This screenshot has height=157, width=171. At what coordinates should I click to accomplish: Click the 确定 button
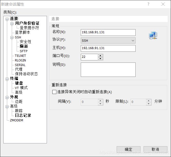tap(128, 150)
